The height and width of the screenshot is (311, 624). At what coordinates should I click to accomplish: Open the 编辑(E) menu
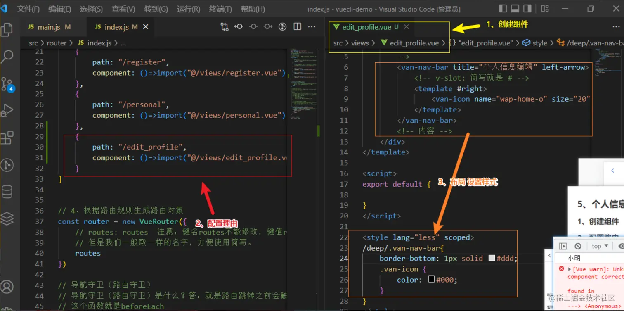(x=59, y=9)
